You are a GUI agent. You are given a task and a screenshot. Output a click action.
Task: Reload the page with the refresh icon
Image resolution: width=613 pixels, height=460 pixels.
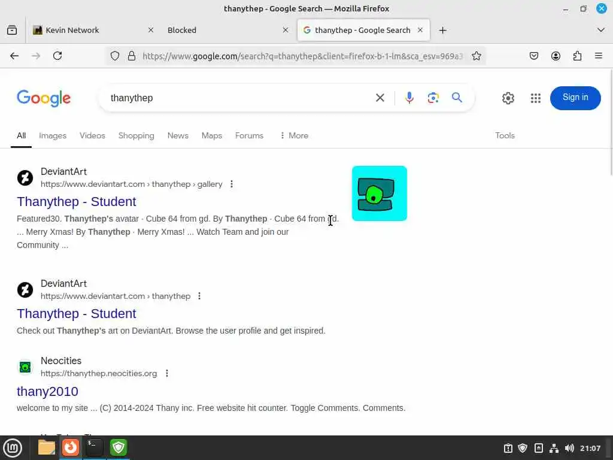(x=57, y=56)
